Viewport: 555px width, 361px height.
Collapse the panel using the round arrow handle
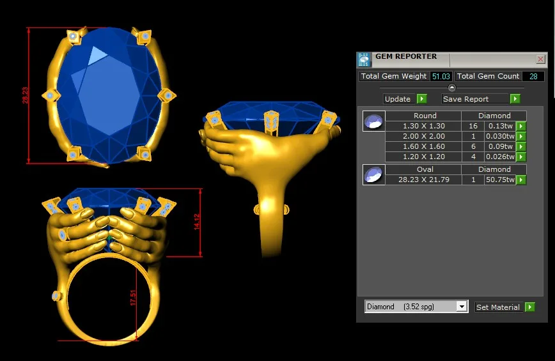(x=452, y=88)
